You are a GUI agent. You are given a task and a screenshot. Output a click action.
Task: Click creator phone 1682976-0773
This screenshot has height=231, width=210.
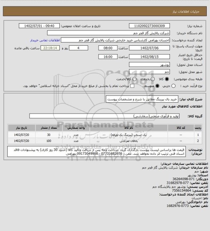(x=178, y=206)
